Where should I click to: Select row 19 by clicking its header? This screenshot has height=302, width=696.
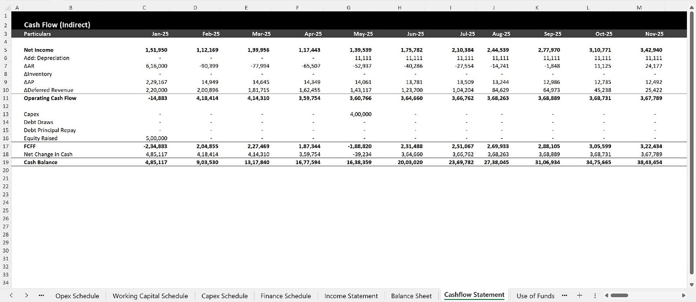pyautogui.click(x=5, y=162)
